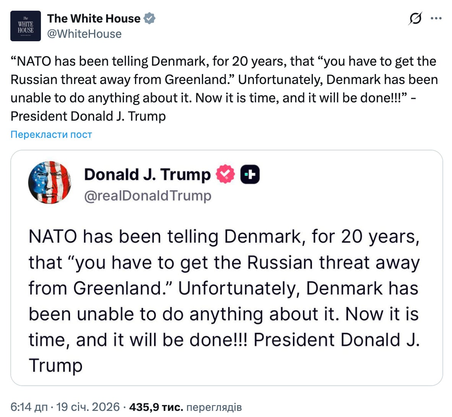
Task: Visit the @realDonaldTrump handle
Action: coord(148,196)
